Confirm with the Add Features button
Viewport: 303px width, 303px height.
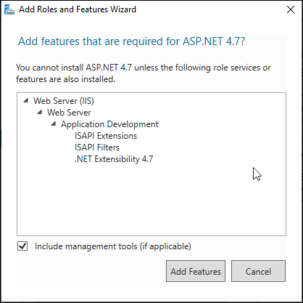[196, 271]
